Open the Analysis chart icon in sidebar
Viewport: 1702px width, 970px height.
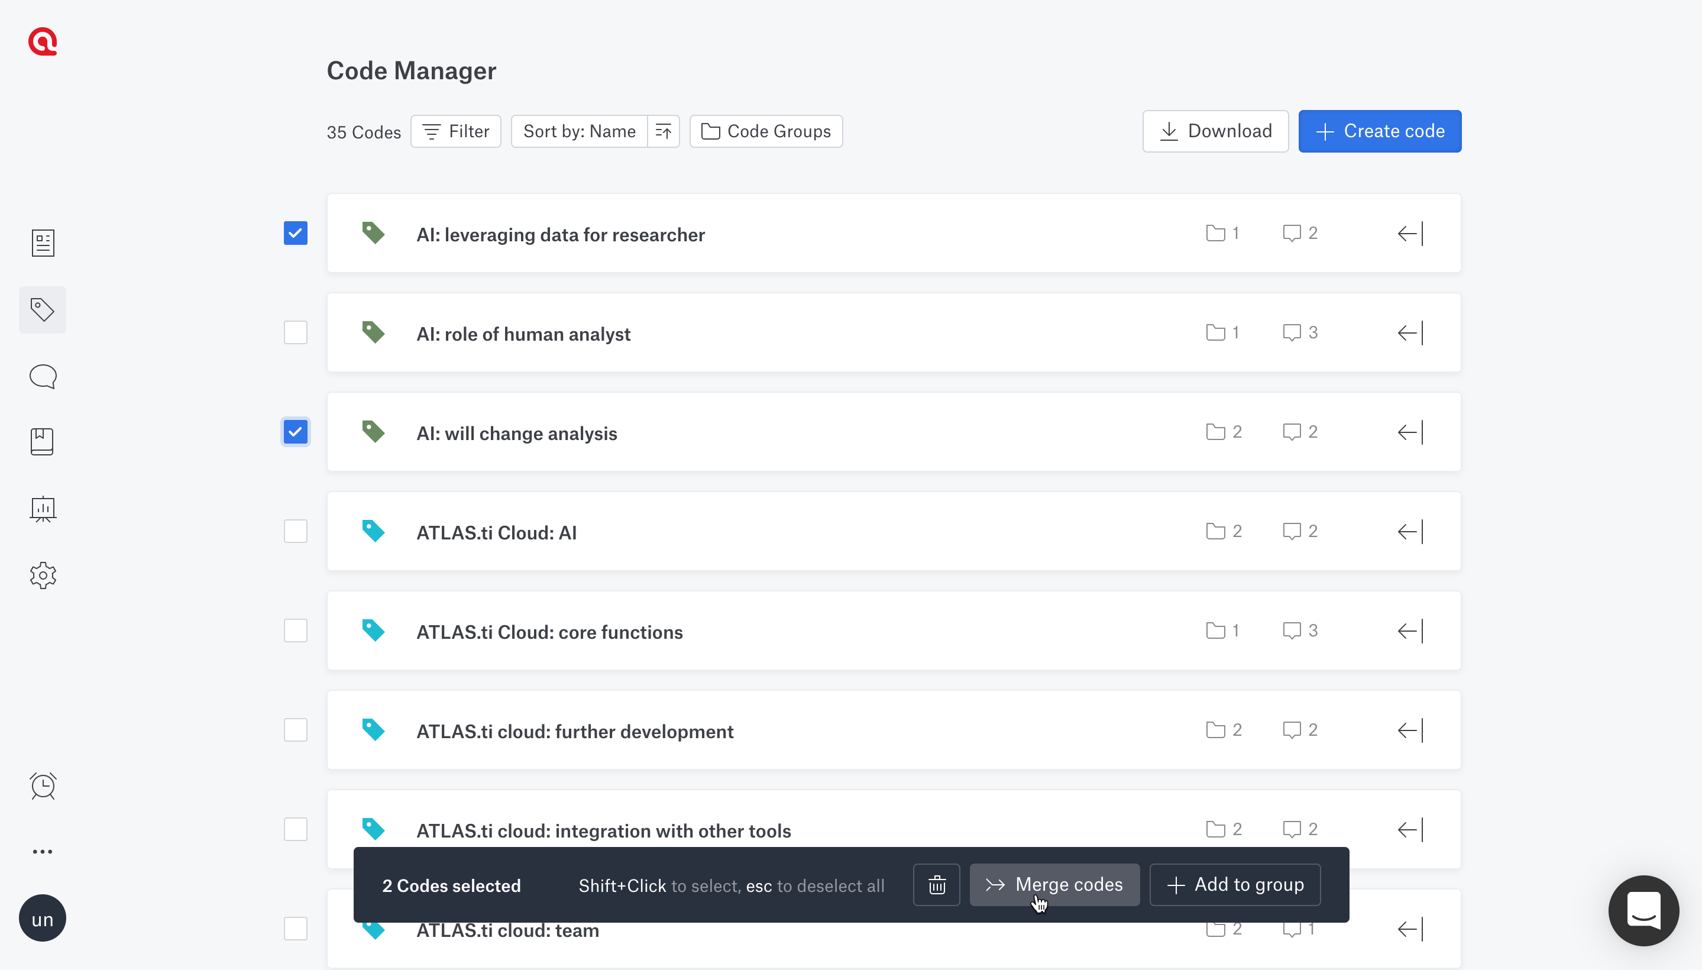(x=43, y=509)
